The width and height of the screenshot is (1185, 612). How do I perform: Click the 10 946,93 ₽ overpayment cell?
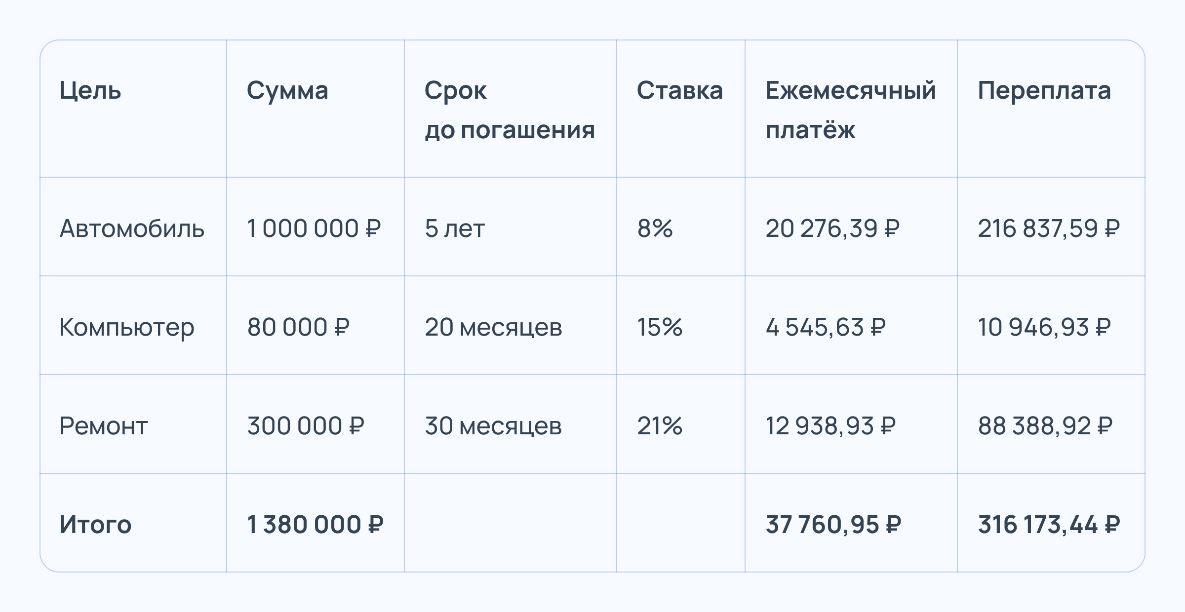click(1044, 327)
